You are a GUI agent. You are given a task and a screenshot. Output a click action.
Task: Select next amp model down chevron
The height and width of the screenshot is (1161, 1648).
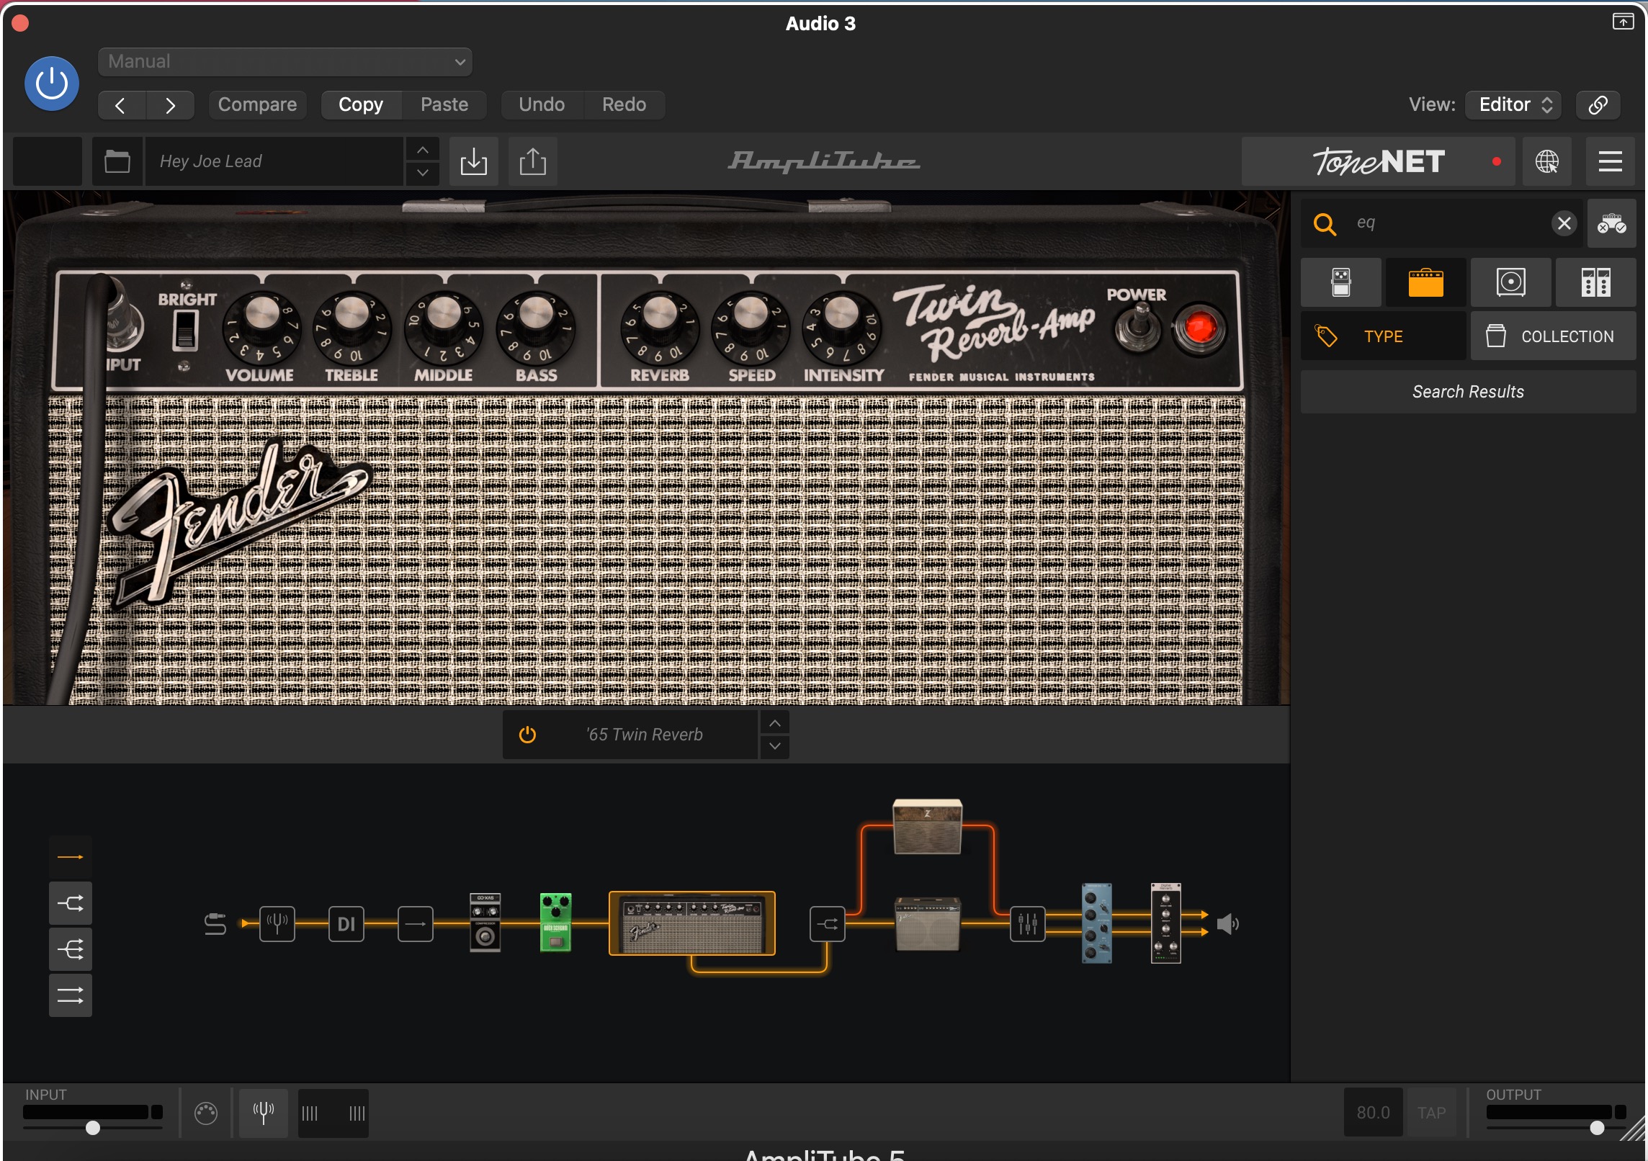pos(775,746)
